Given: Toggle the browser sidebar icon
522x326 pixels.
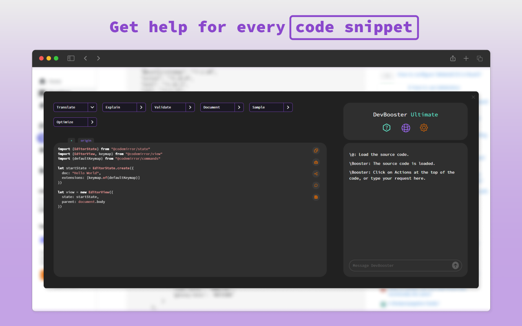Looking at the screenshot, I should point(71,58).
